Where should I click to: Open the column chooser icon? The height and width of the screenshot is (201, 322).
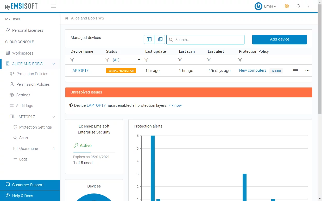[160, 39]
